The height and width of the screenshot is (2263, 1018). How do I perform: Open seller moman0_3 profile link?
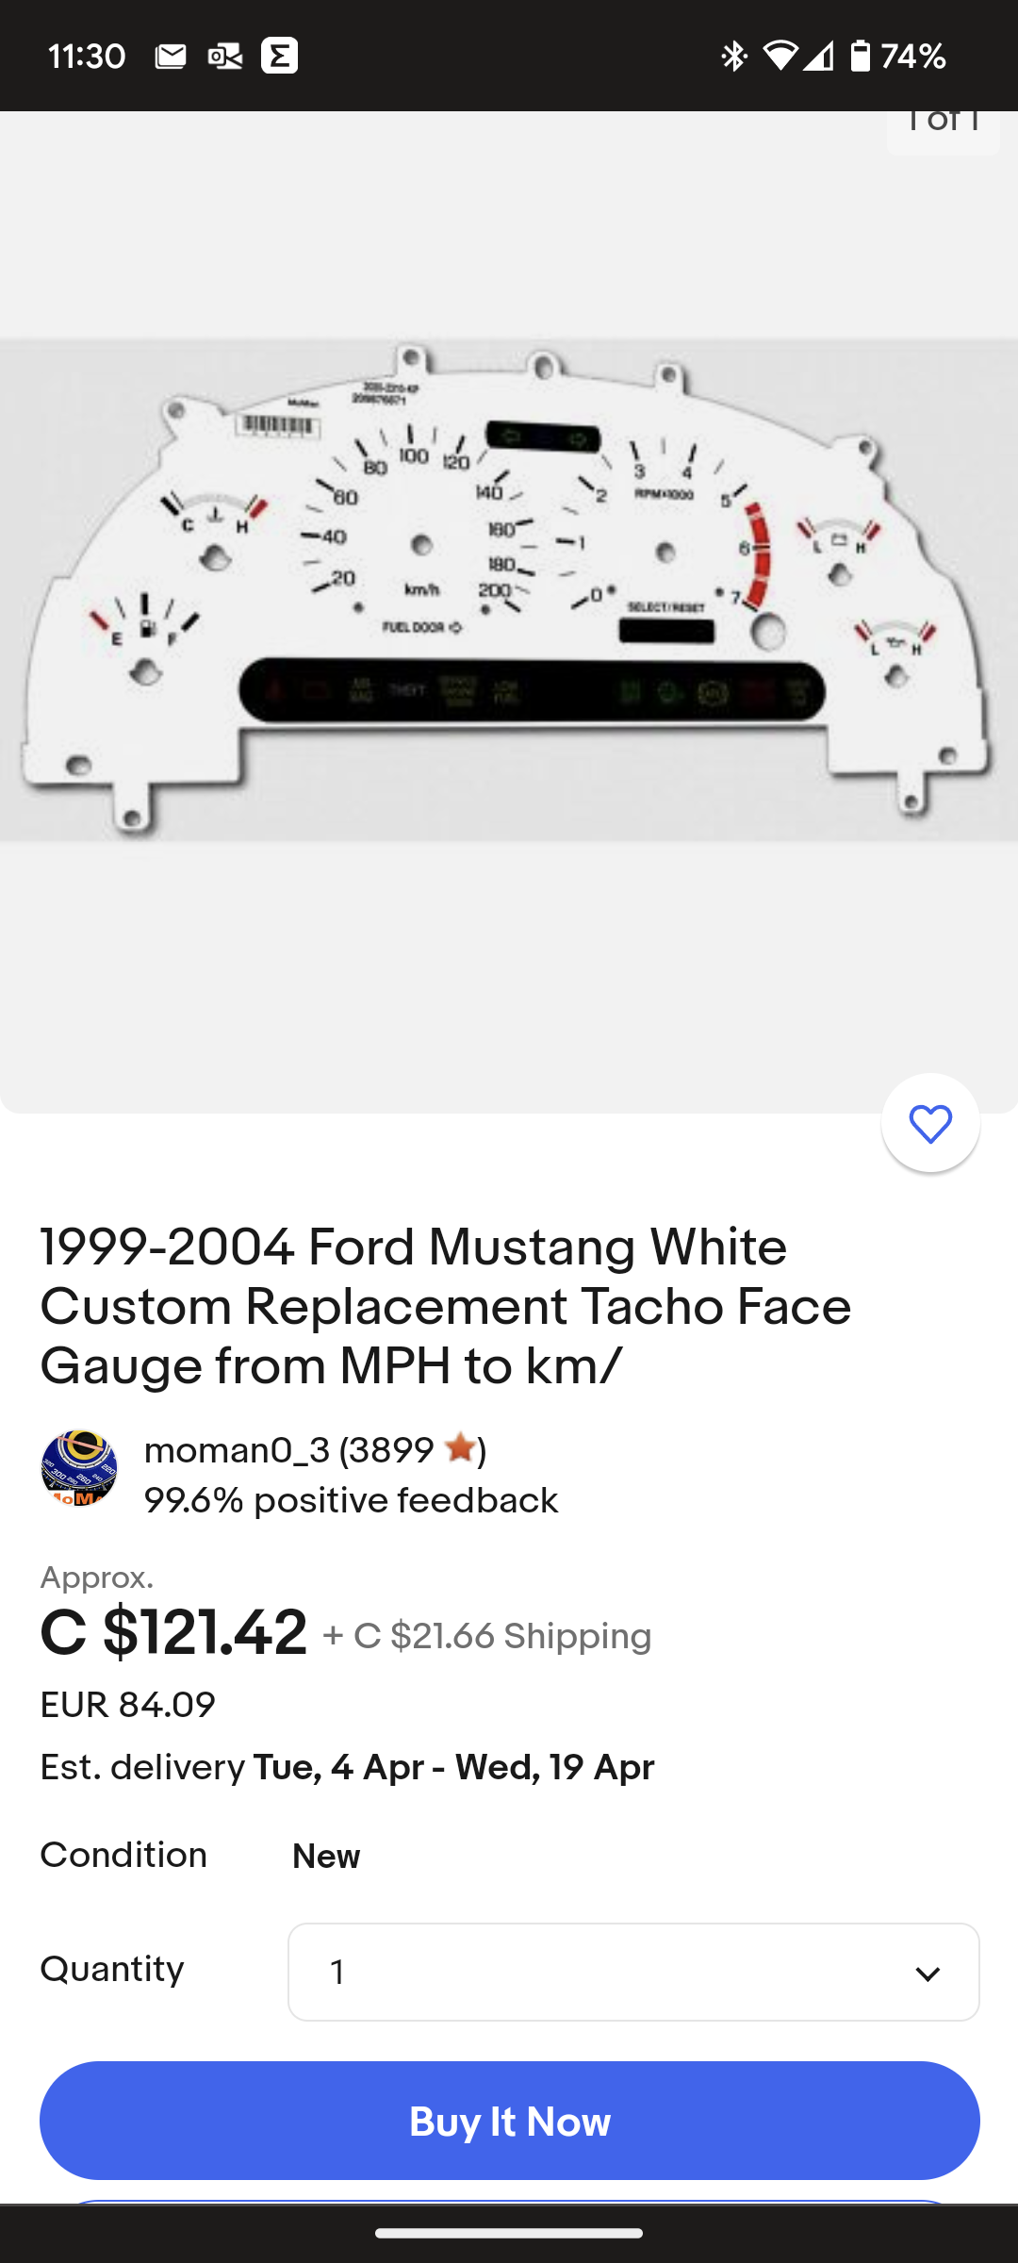tap(237, 1450)
